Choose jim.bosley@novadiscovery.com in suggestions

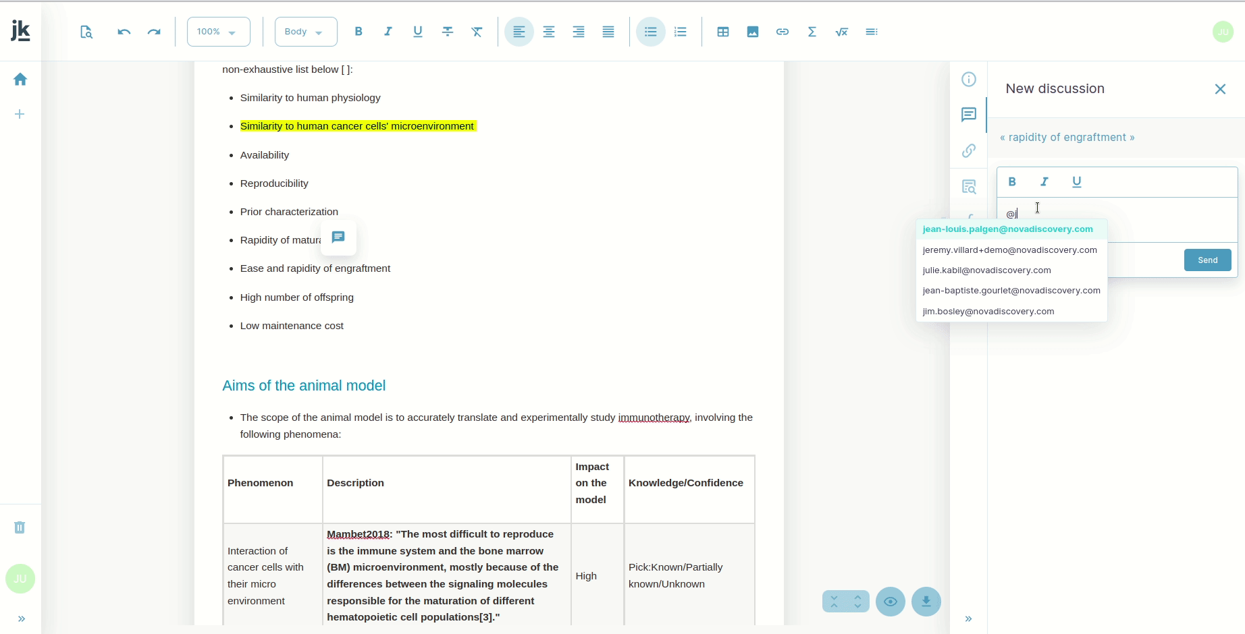coord(988,312)
